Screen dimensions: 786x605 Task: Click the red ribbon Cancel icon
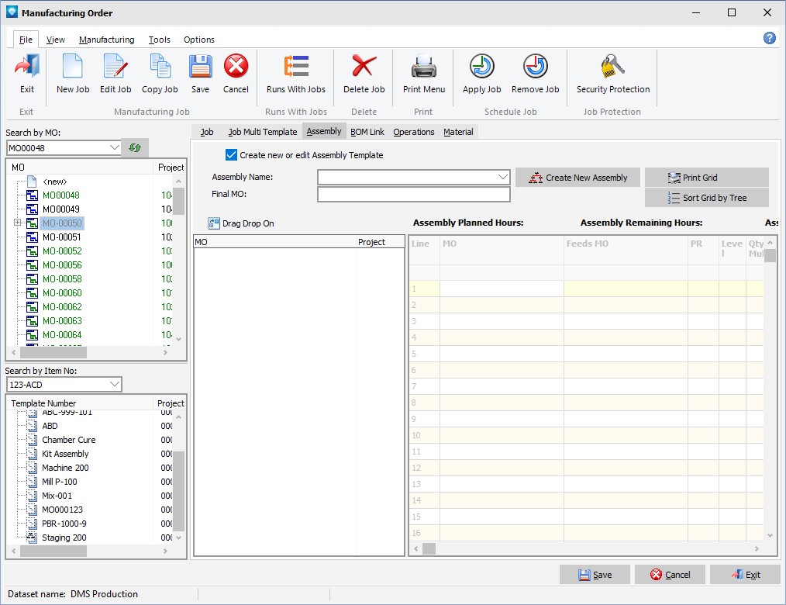(x=236, y=66)
